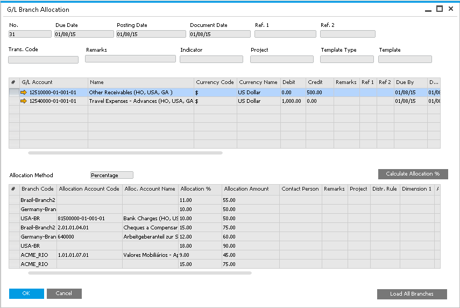Select the Dimension 1 column header
The height and width of the screenshot is (308, 460).
[417, 189]
